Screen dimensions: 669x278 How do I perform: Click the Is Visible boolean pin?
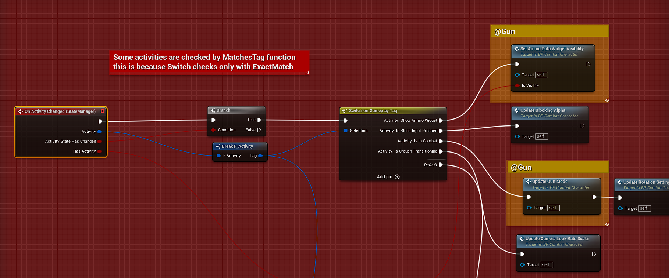pyautogui.click(x=517, y=85)
